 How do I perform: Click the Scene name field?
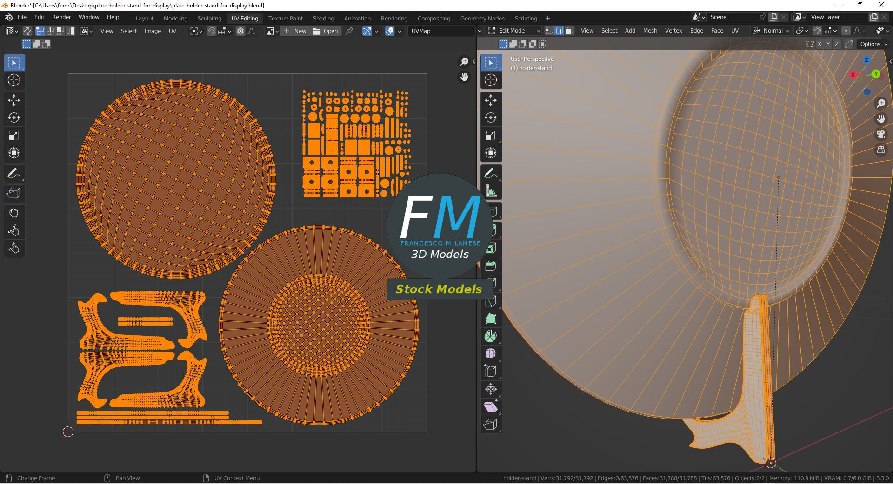click(x=732, y=17)
